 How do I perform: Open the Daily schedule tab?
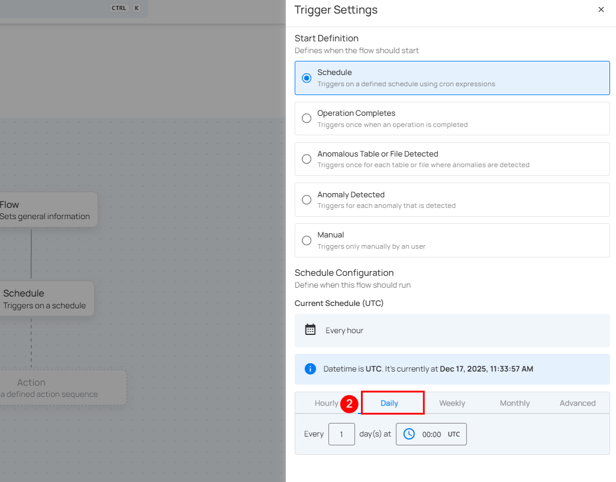pyautogui.click(x=389, y=403)
